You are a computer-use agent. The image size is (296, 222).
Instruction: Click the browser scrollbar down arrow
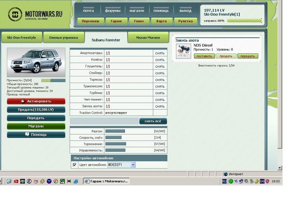pyautogui.click(x=280, y=168)
